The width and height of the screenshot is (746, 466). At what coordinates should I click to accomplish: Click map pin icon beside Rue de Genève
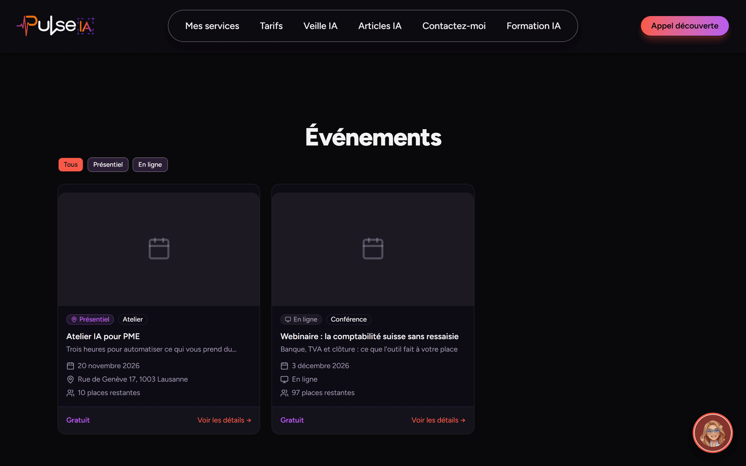70,379
